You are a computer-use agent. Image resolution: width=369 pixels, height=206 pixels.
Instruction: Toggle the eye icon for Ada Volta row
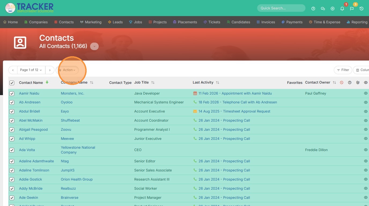click(366, 150)
